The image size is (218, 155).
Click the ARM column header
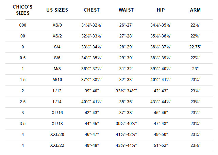tap(195, 10)
